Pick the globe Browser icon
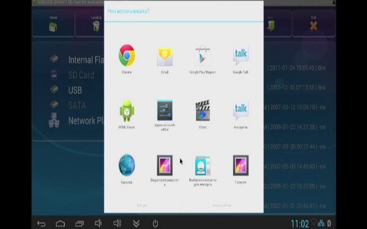This screenshot has height=229, width=367. click(127, 165)
